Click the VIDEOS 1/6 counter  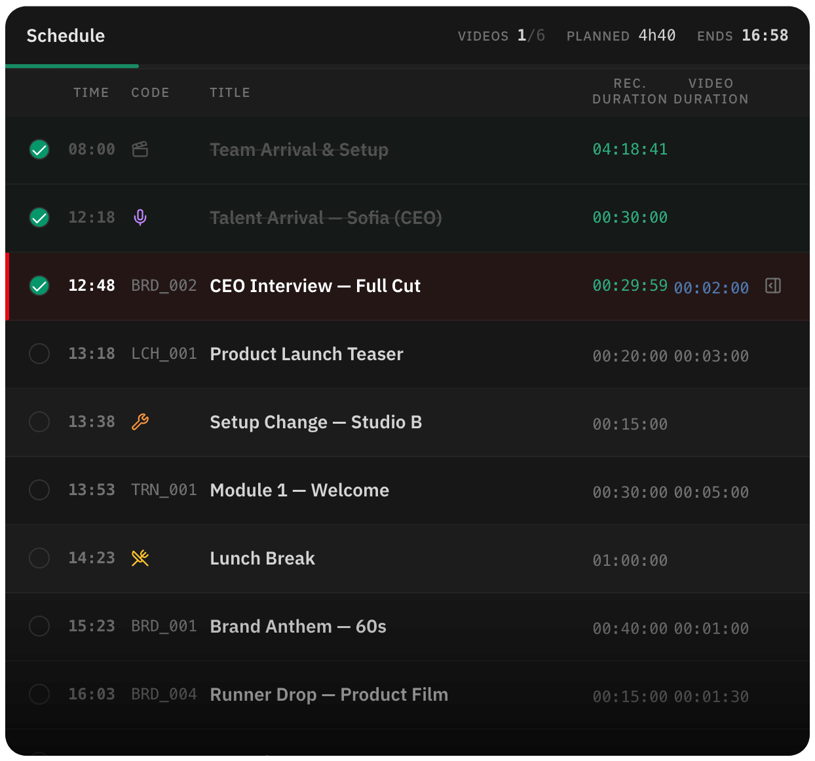(501, 35)
